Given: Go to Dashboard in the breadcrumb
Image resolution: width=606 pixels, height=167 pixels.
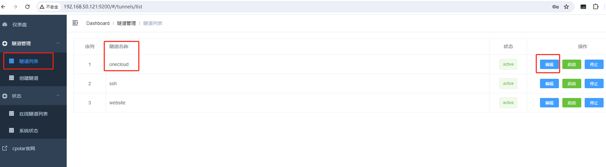Looking at the screenshot, I should 98,23.
